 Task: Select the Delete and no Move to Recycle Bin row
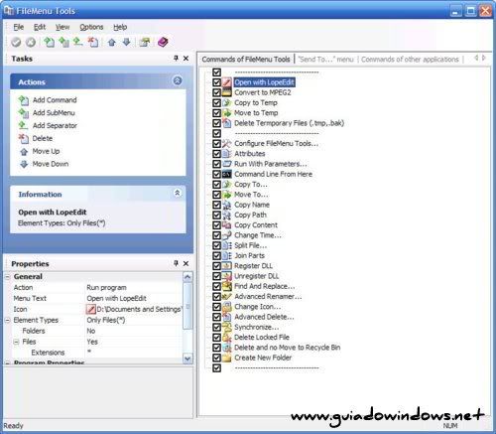[287, 348]
